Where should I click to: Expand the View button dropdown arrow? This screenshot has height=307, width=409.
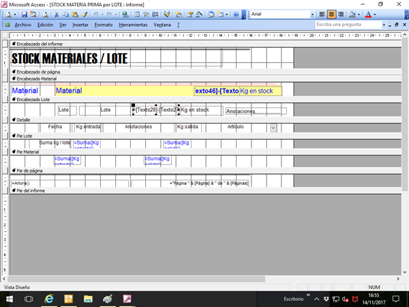tap(15, 14)
